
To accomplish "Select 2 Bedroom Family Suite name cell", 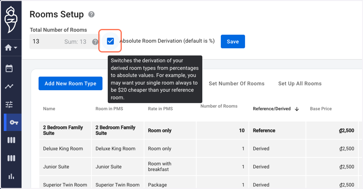I will click(x=65, y=130).
